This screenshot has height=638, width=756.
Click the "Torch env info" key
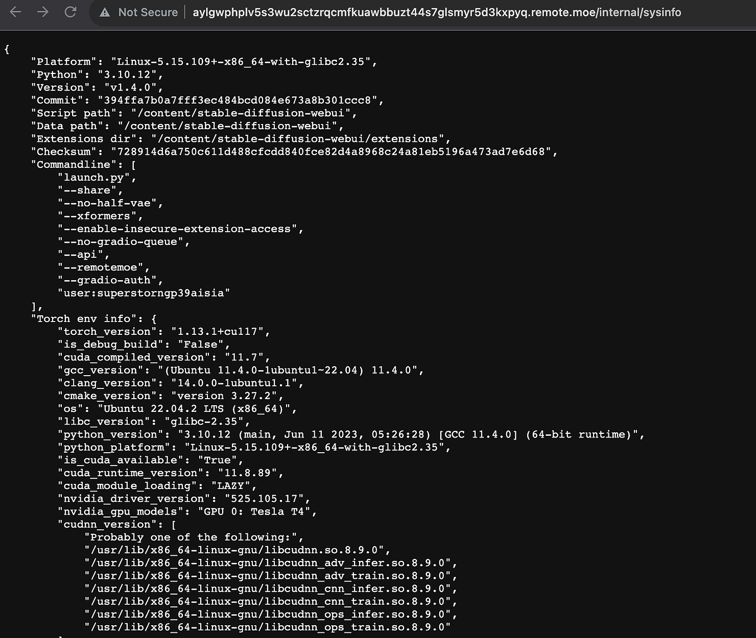pos(83,319)
